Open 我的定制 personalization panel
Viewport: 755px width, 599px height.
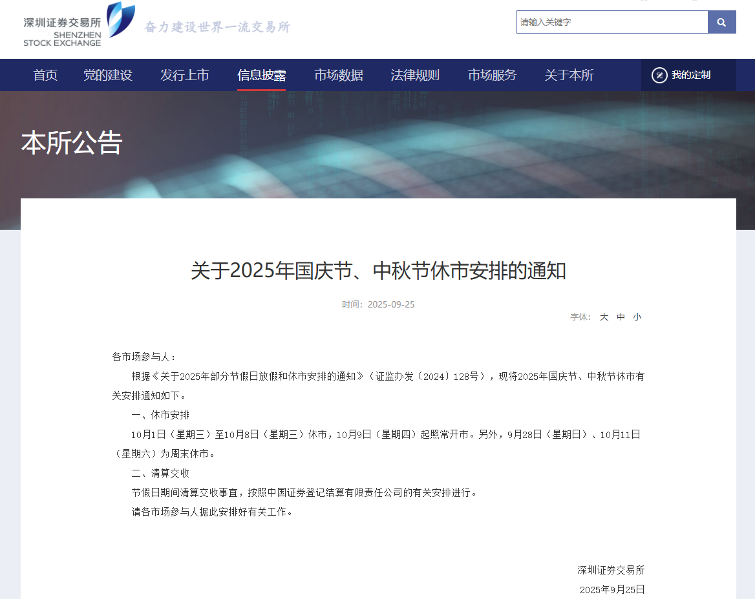690,75
